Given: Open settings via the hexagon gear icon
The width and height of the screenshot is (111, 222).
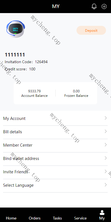Looking at the screenshot, I should pos(104,6).
